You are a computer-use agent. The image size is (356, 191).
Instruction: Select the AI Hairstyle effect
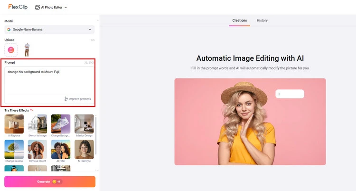[x=84, y=149]
